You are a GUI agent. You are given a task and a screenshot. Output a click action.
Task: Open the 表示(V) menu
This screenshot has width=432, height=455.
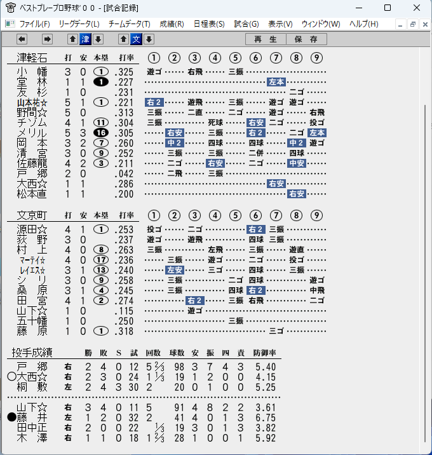pos(280,24)
